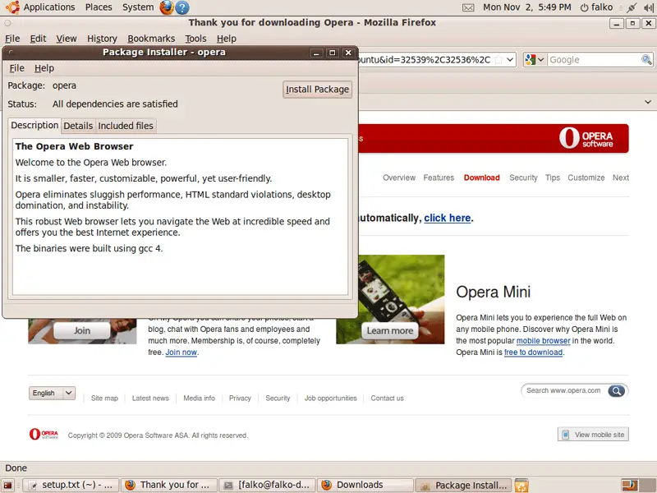
Task: Select the Description tab
Action: point(34,126)
